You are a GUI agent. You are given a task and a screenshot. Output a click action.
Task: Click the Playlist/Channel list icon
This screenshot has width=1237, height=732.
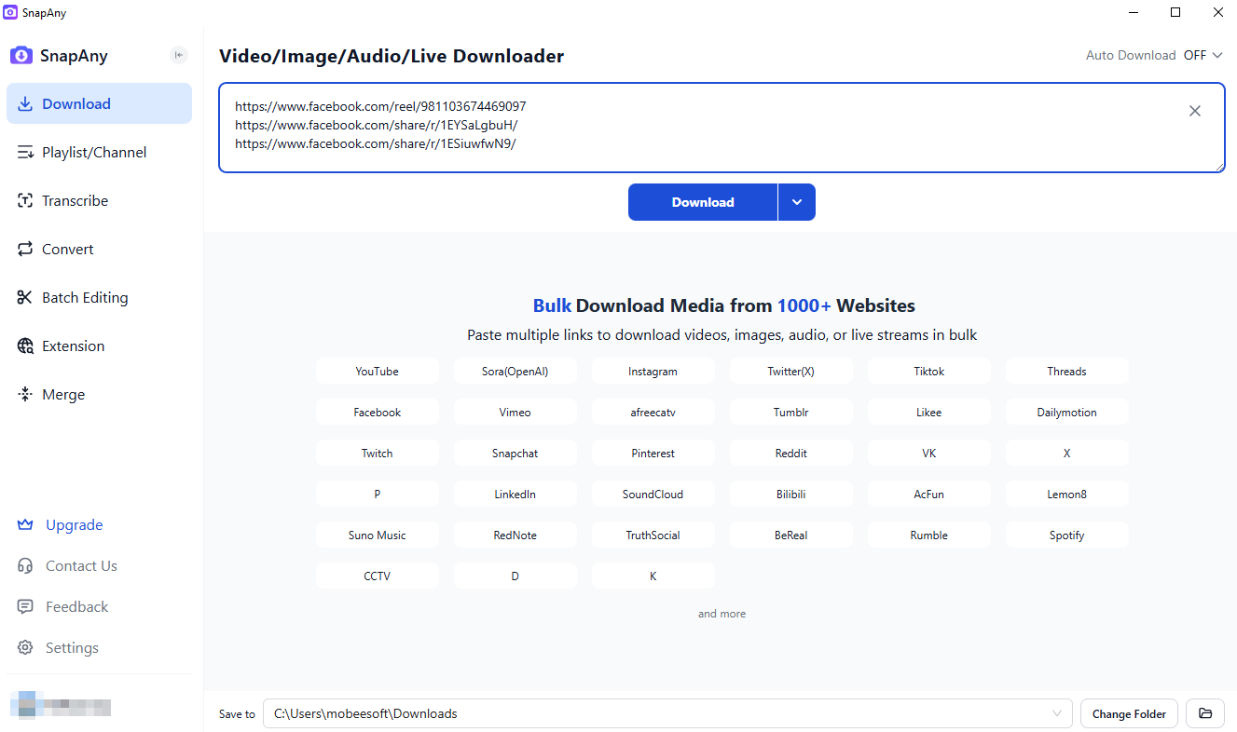[25, 153]
